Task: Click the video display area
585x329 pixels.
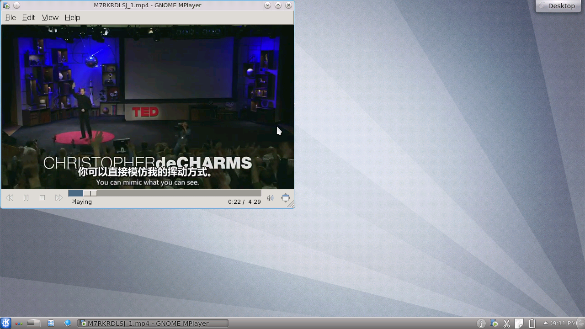Action: coord(148,106)
